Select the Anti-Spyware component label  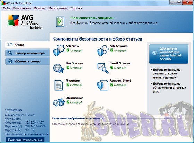coord(119,46)
